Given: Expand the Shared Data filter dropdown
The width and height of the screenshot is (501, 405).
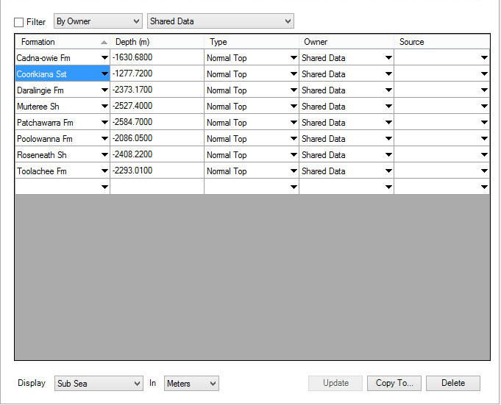Looking at the screenshot, I should [220, 21].
